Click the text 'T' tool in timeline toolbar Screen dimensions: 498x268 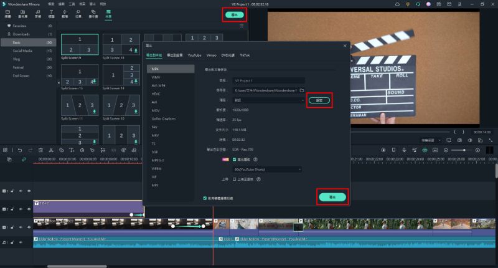pyautogui.click(x=72, y=150)
